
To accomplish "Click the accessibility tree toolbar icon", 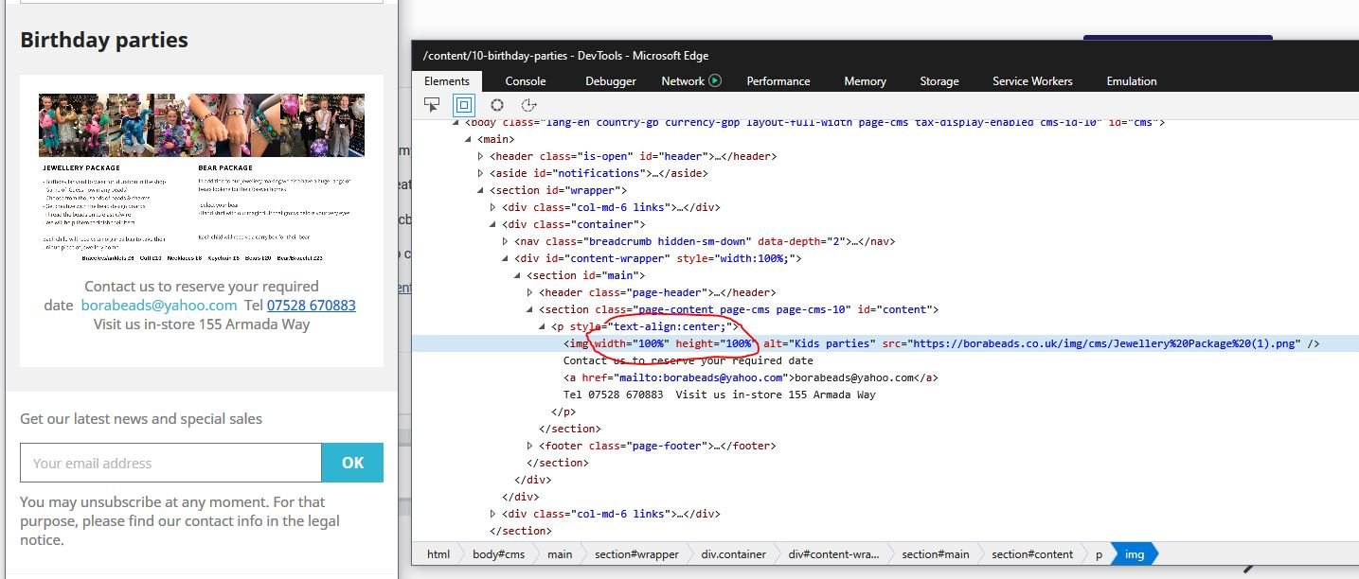I will [529, 105].
